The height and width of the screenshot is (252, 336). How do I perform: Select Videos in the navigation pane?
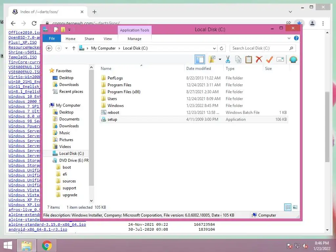(65, 147)
